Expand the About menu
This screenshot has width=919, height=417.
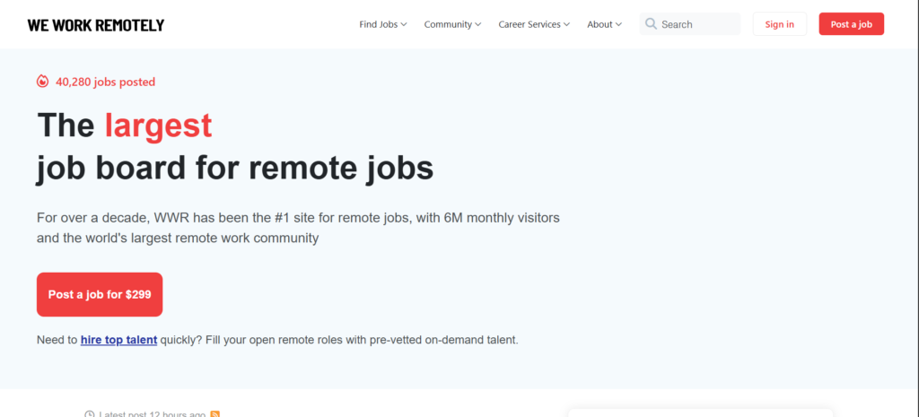(x=604, y=24)
